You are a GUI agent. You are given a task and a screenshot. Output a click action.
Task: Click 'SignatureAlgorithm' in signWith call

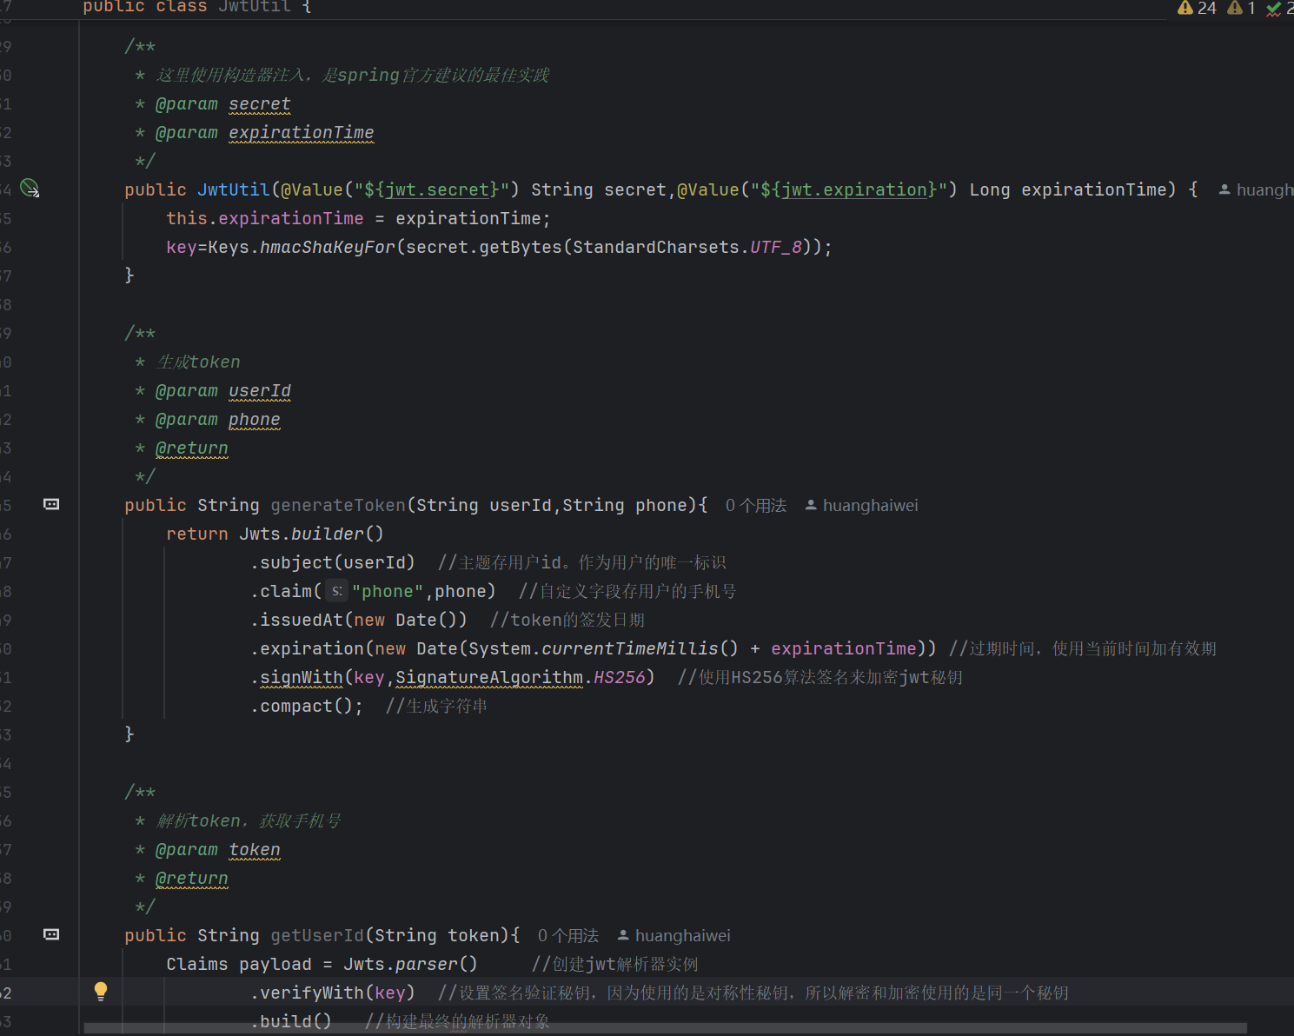489,677
